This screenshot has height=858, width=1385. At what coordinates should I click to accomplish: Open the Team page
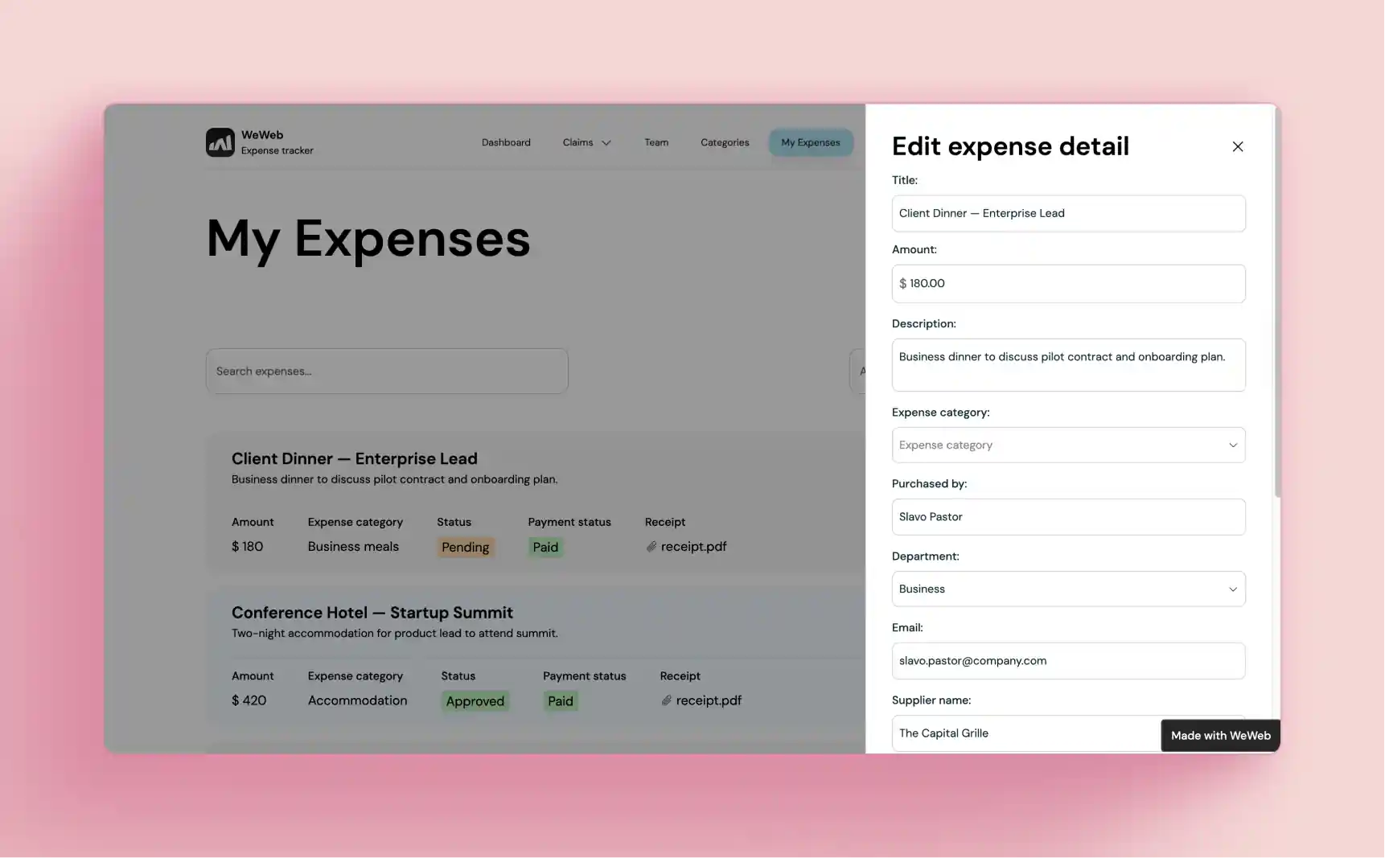coord(656,142)
